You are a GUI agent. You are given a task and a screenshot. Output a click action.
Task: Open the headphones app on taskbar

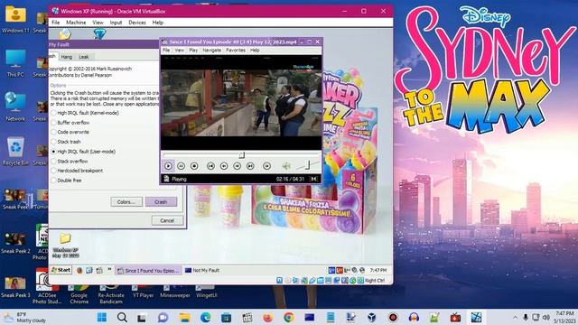[x=414, y=317]
